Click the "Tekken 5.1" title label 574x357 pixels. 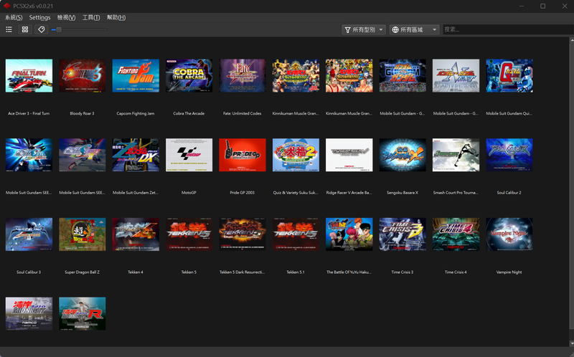(296, 272)
